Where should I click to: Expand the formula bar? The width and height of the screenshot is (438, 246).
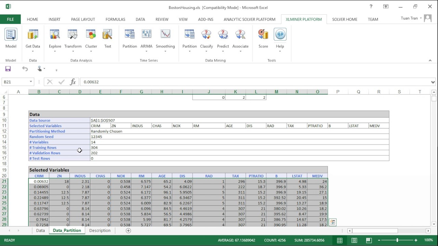(x=433, y=82)
